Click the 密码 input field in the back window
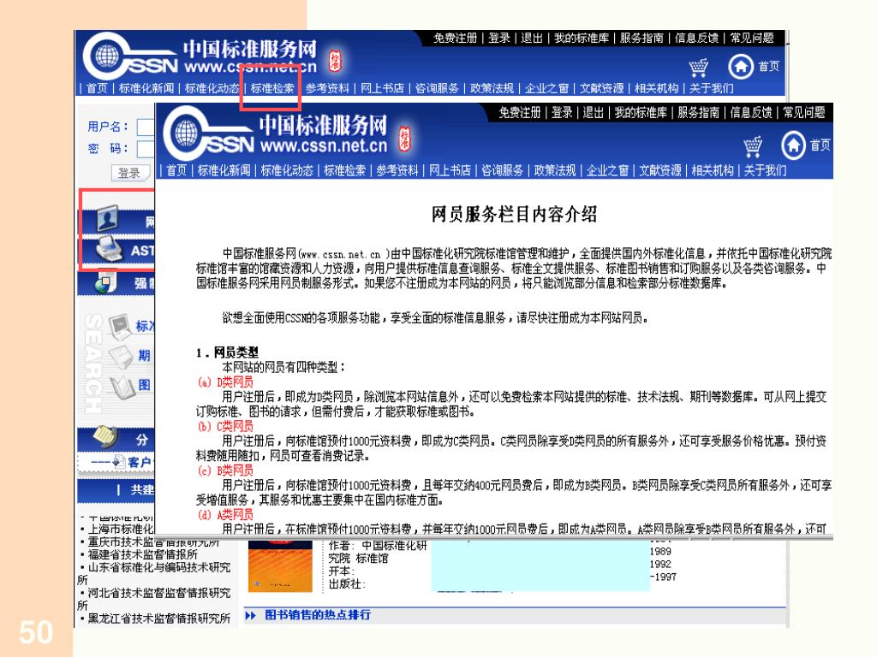This screenshot has width=877, height=657. (146, 149)
